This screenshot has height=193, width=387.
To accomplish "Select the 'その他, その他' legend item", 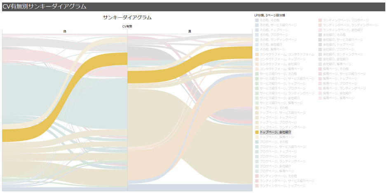I will [269, 20].
